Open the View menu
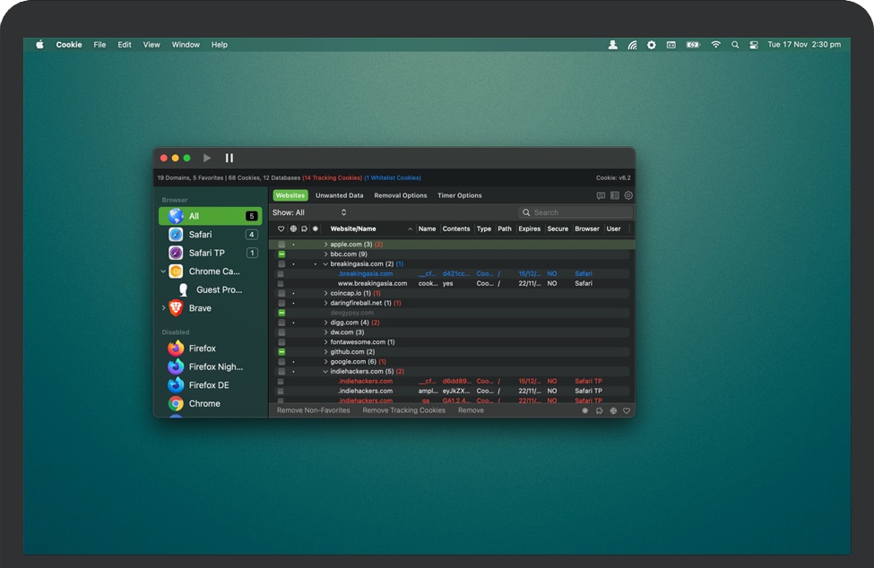The image size is (874, 568). [151, 45]
